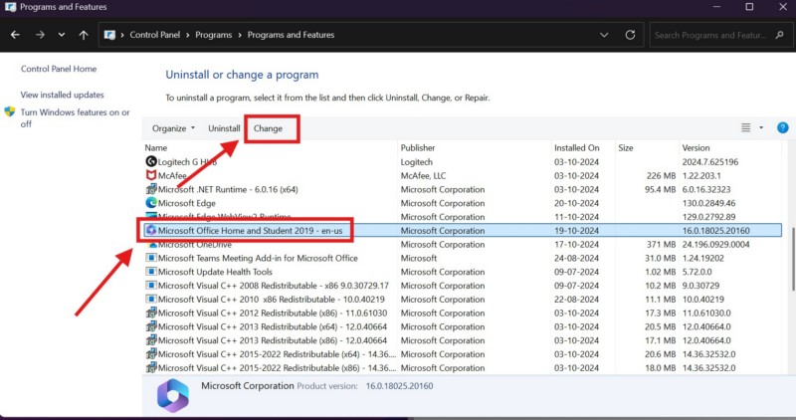
Task: Click the Back navigation arrow
Action: 15,35
